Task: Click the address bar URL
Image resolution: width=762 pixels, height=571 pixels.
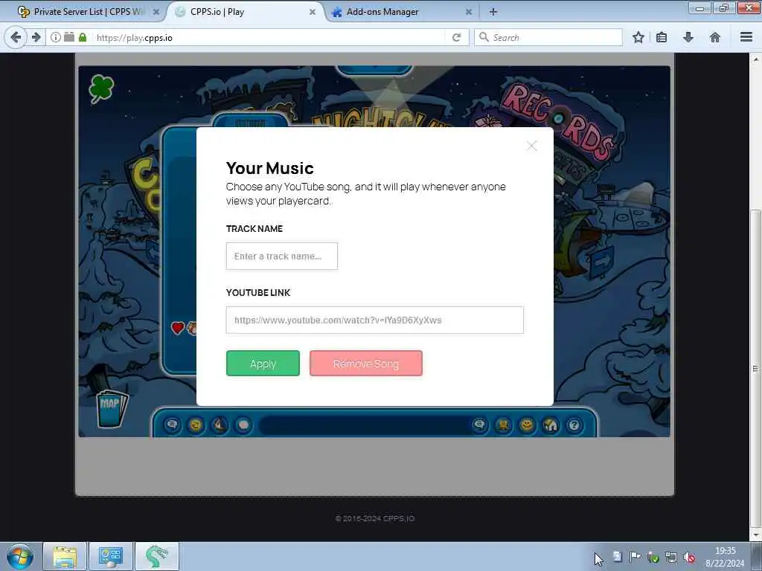Action: pyautogui.click(x=135, y=38)
